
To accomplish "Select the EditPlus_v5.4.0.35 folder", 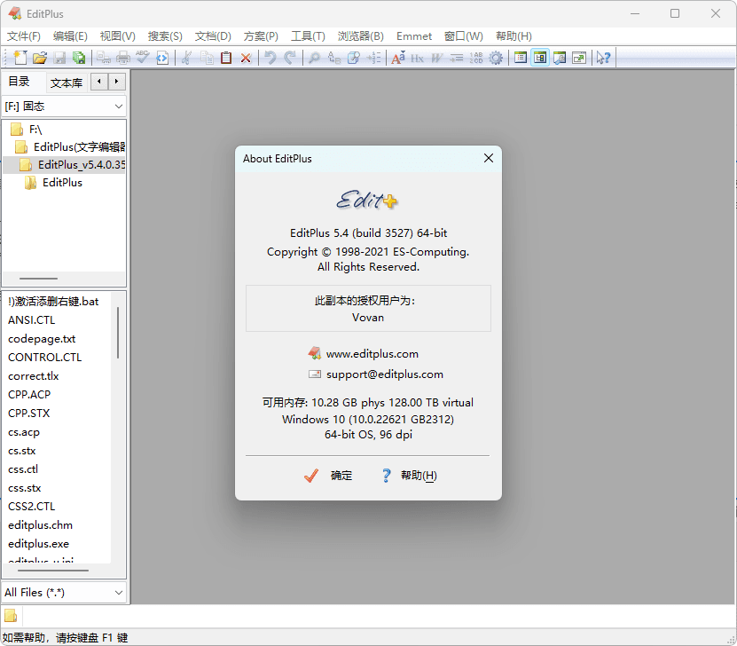I will coord(82,164).
